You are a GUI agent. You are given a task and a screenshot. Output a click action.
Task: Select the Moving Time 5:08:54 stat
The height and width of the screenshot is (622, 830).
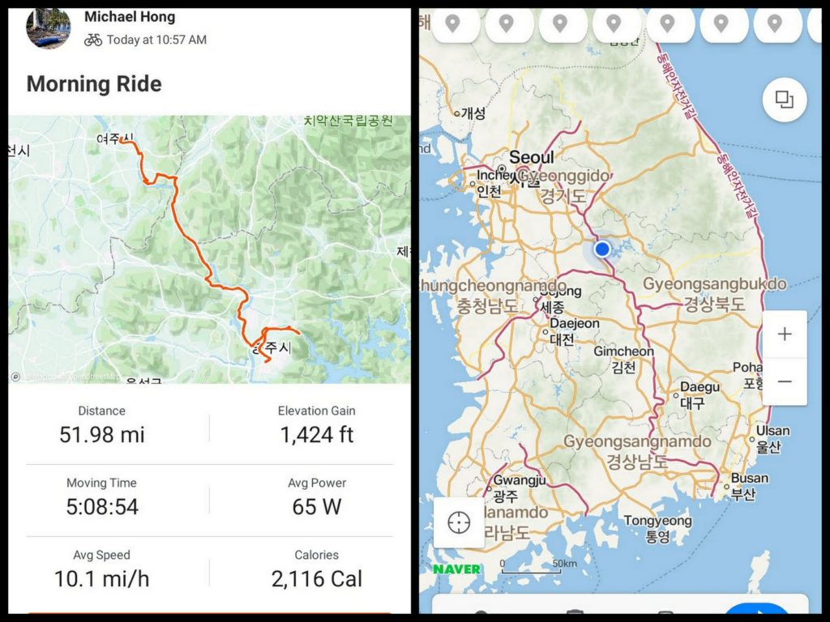(x=102, y=497)
